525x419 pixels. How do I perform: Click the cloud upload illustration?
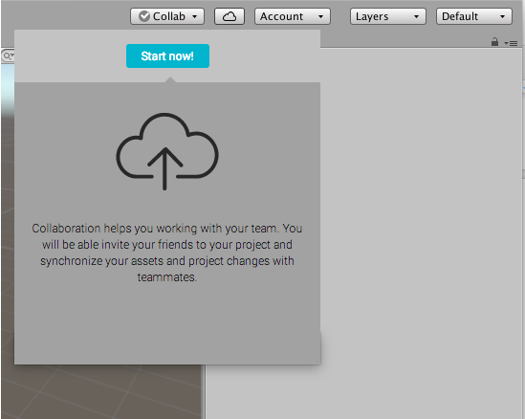pos(167,151)
